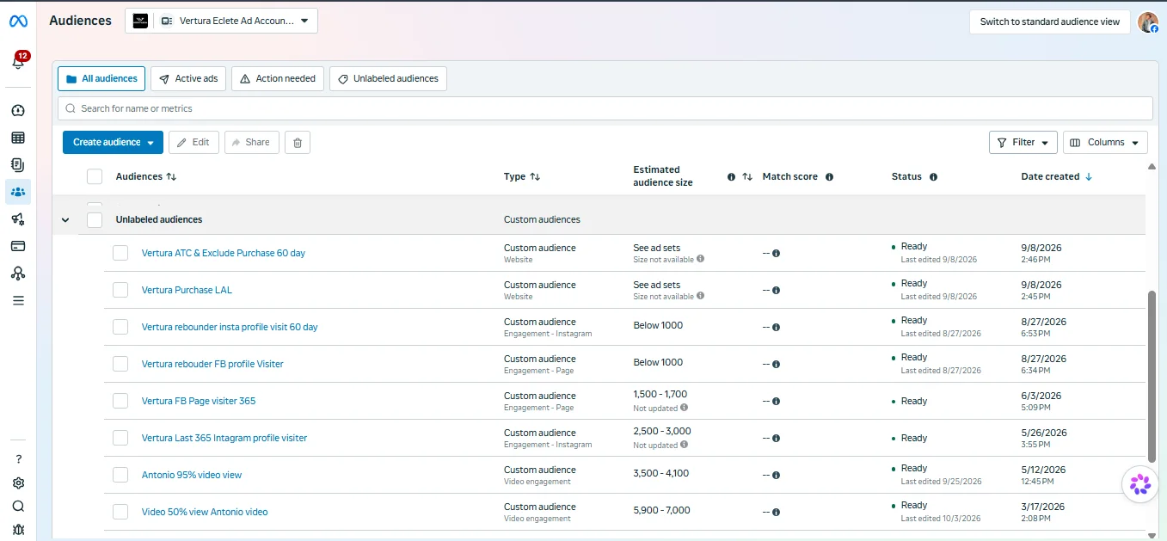
Task: Click the sidebar Search magnifier icon
Action: pyautogui.click(x=18, y=507)
